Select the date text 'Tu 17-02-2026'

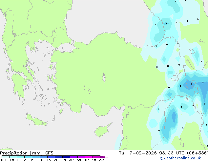(138, 153)
